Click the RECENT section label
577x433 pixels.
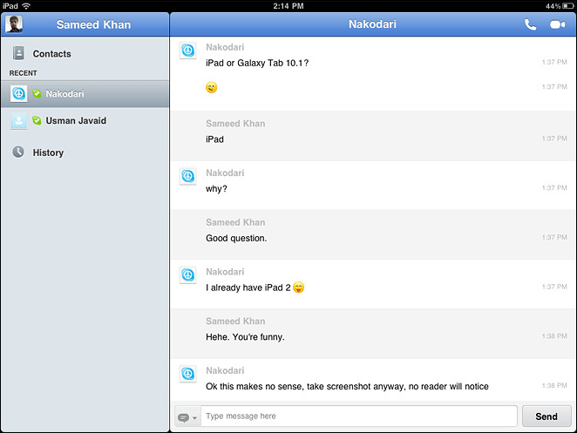pyautogui.click(x=23, y=73)
